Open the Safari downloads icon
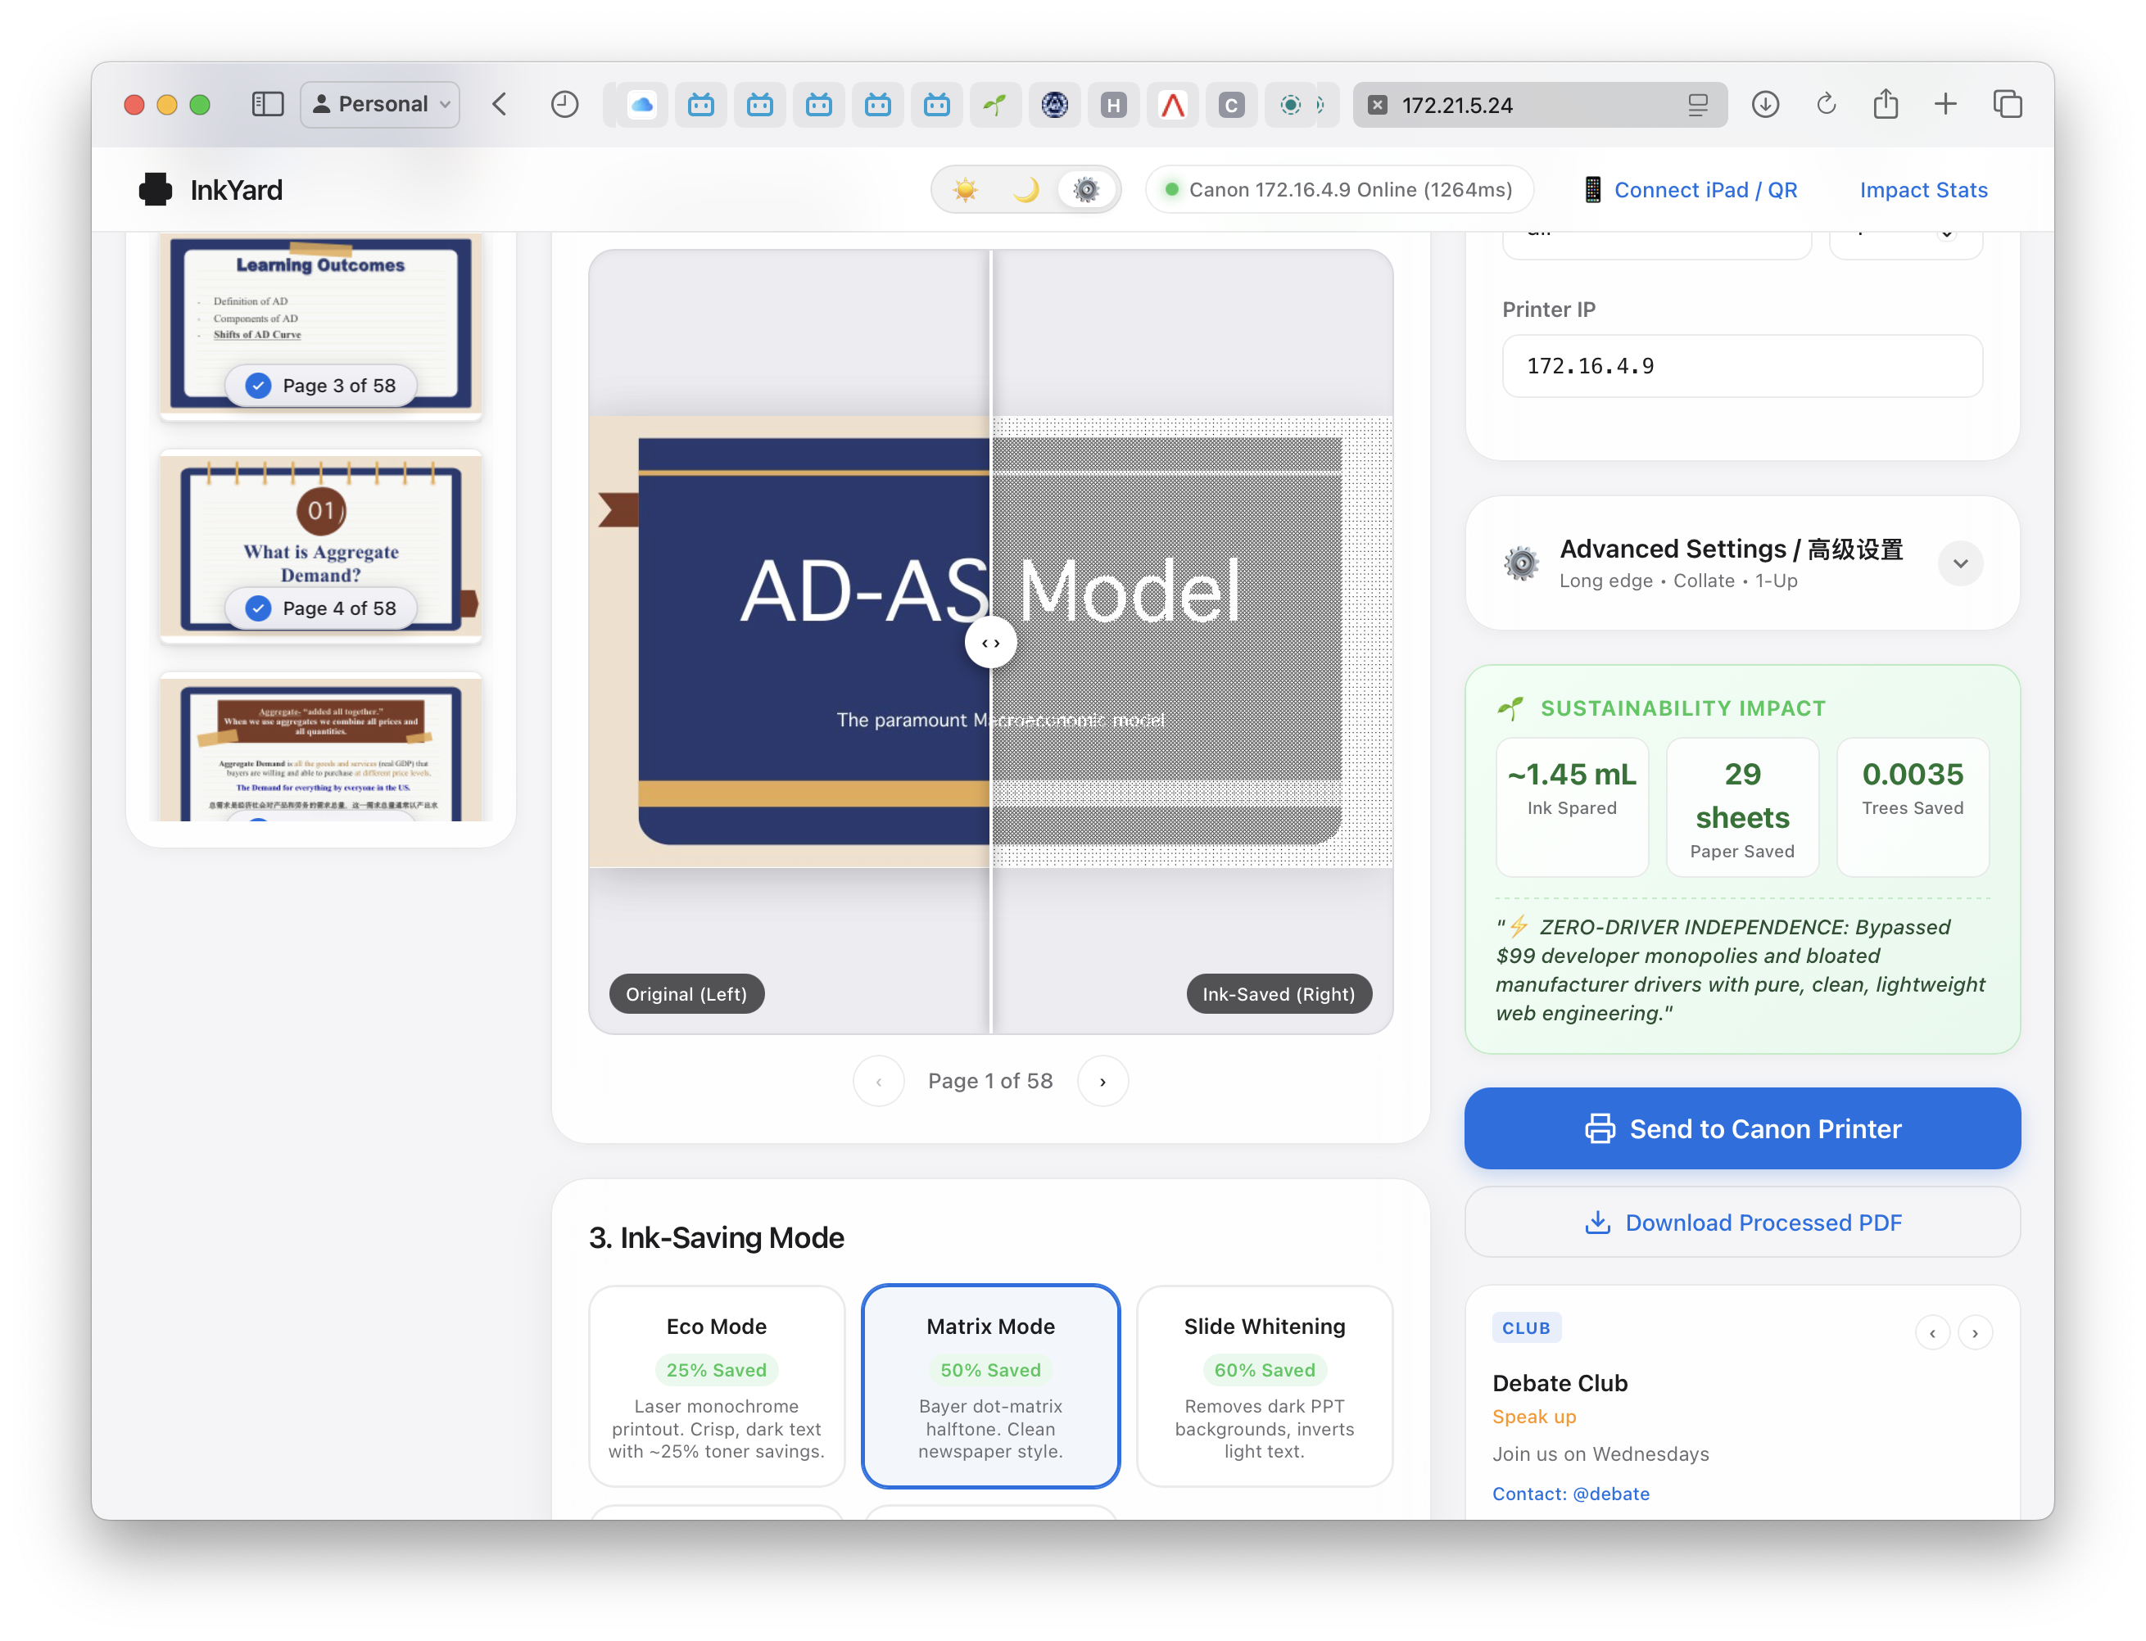Image resolution: width=2146 pixels, height=1641 pixels. (x=1764, y=105)
